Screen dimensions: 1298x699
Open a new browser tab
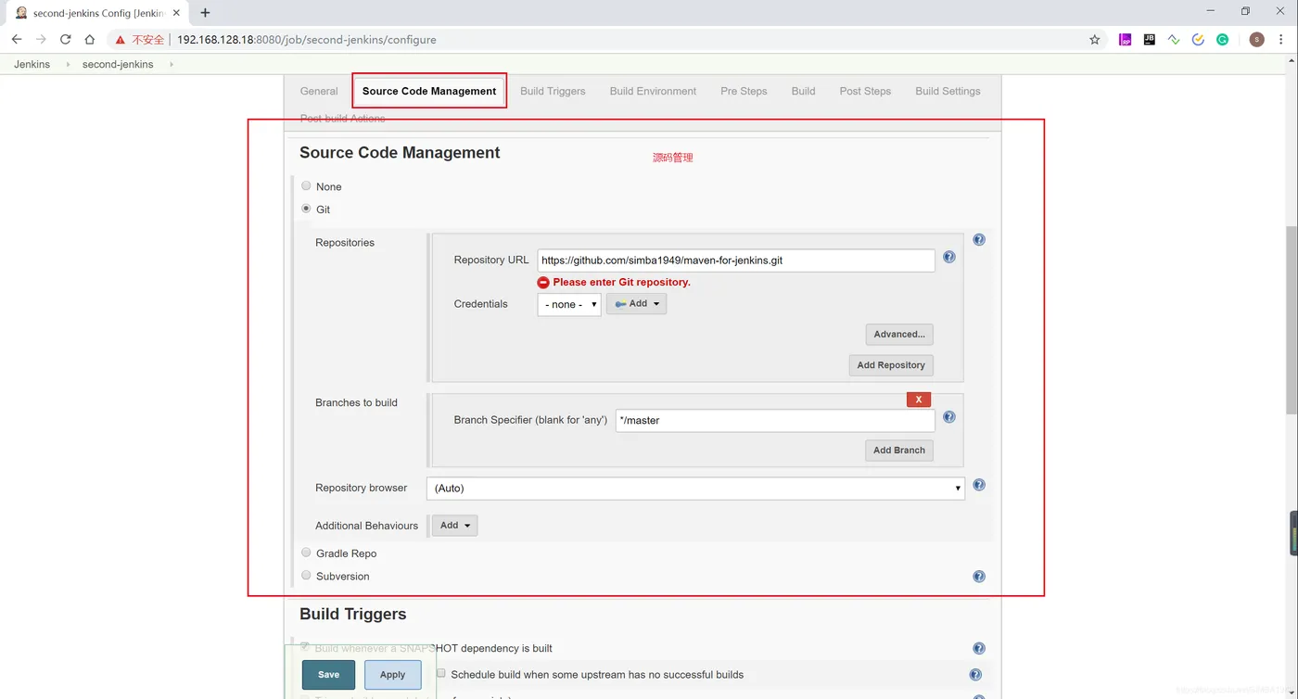pyautogui.click(x=205, y=13)
